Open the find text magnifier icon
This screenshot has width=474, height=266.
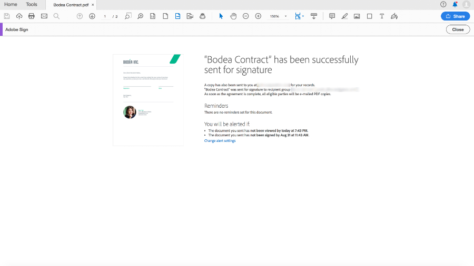point(56,16)
